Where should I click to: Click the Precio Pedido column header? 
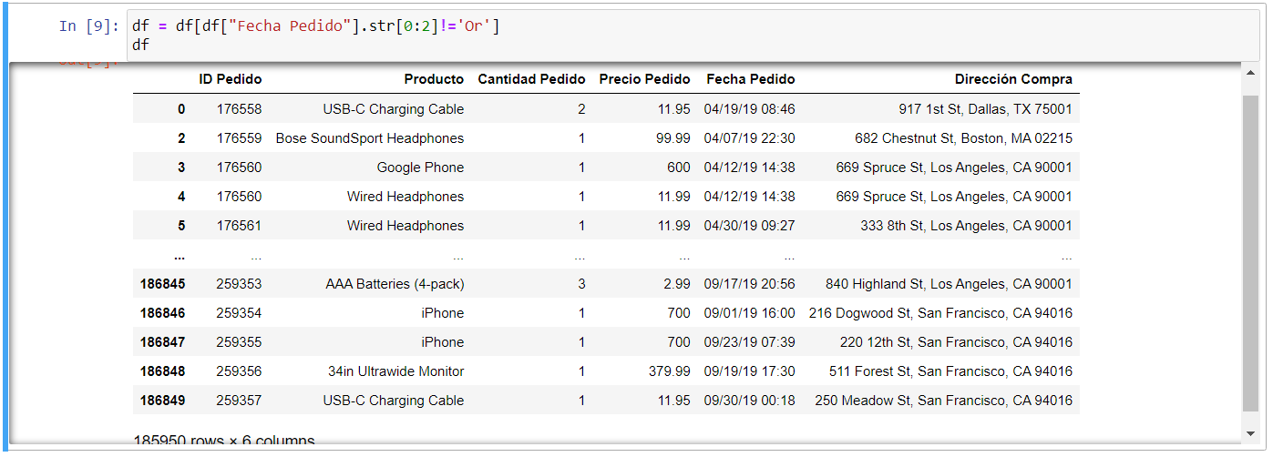pos(644,79)
